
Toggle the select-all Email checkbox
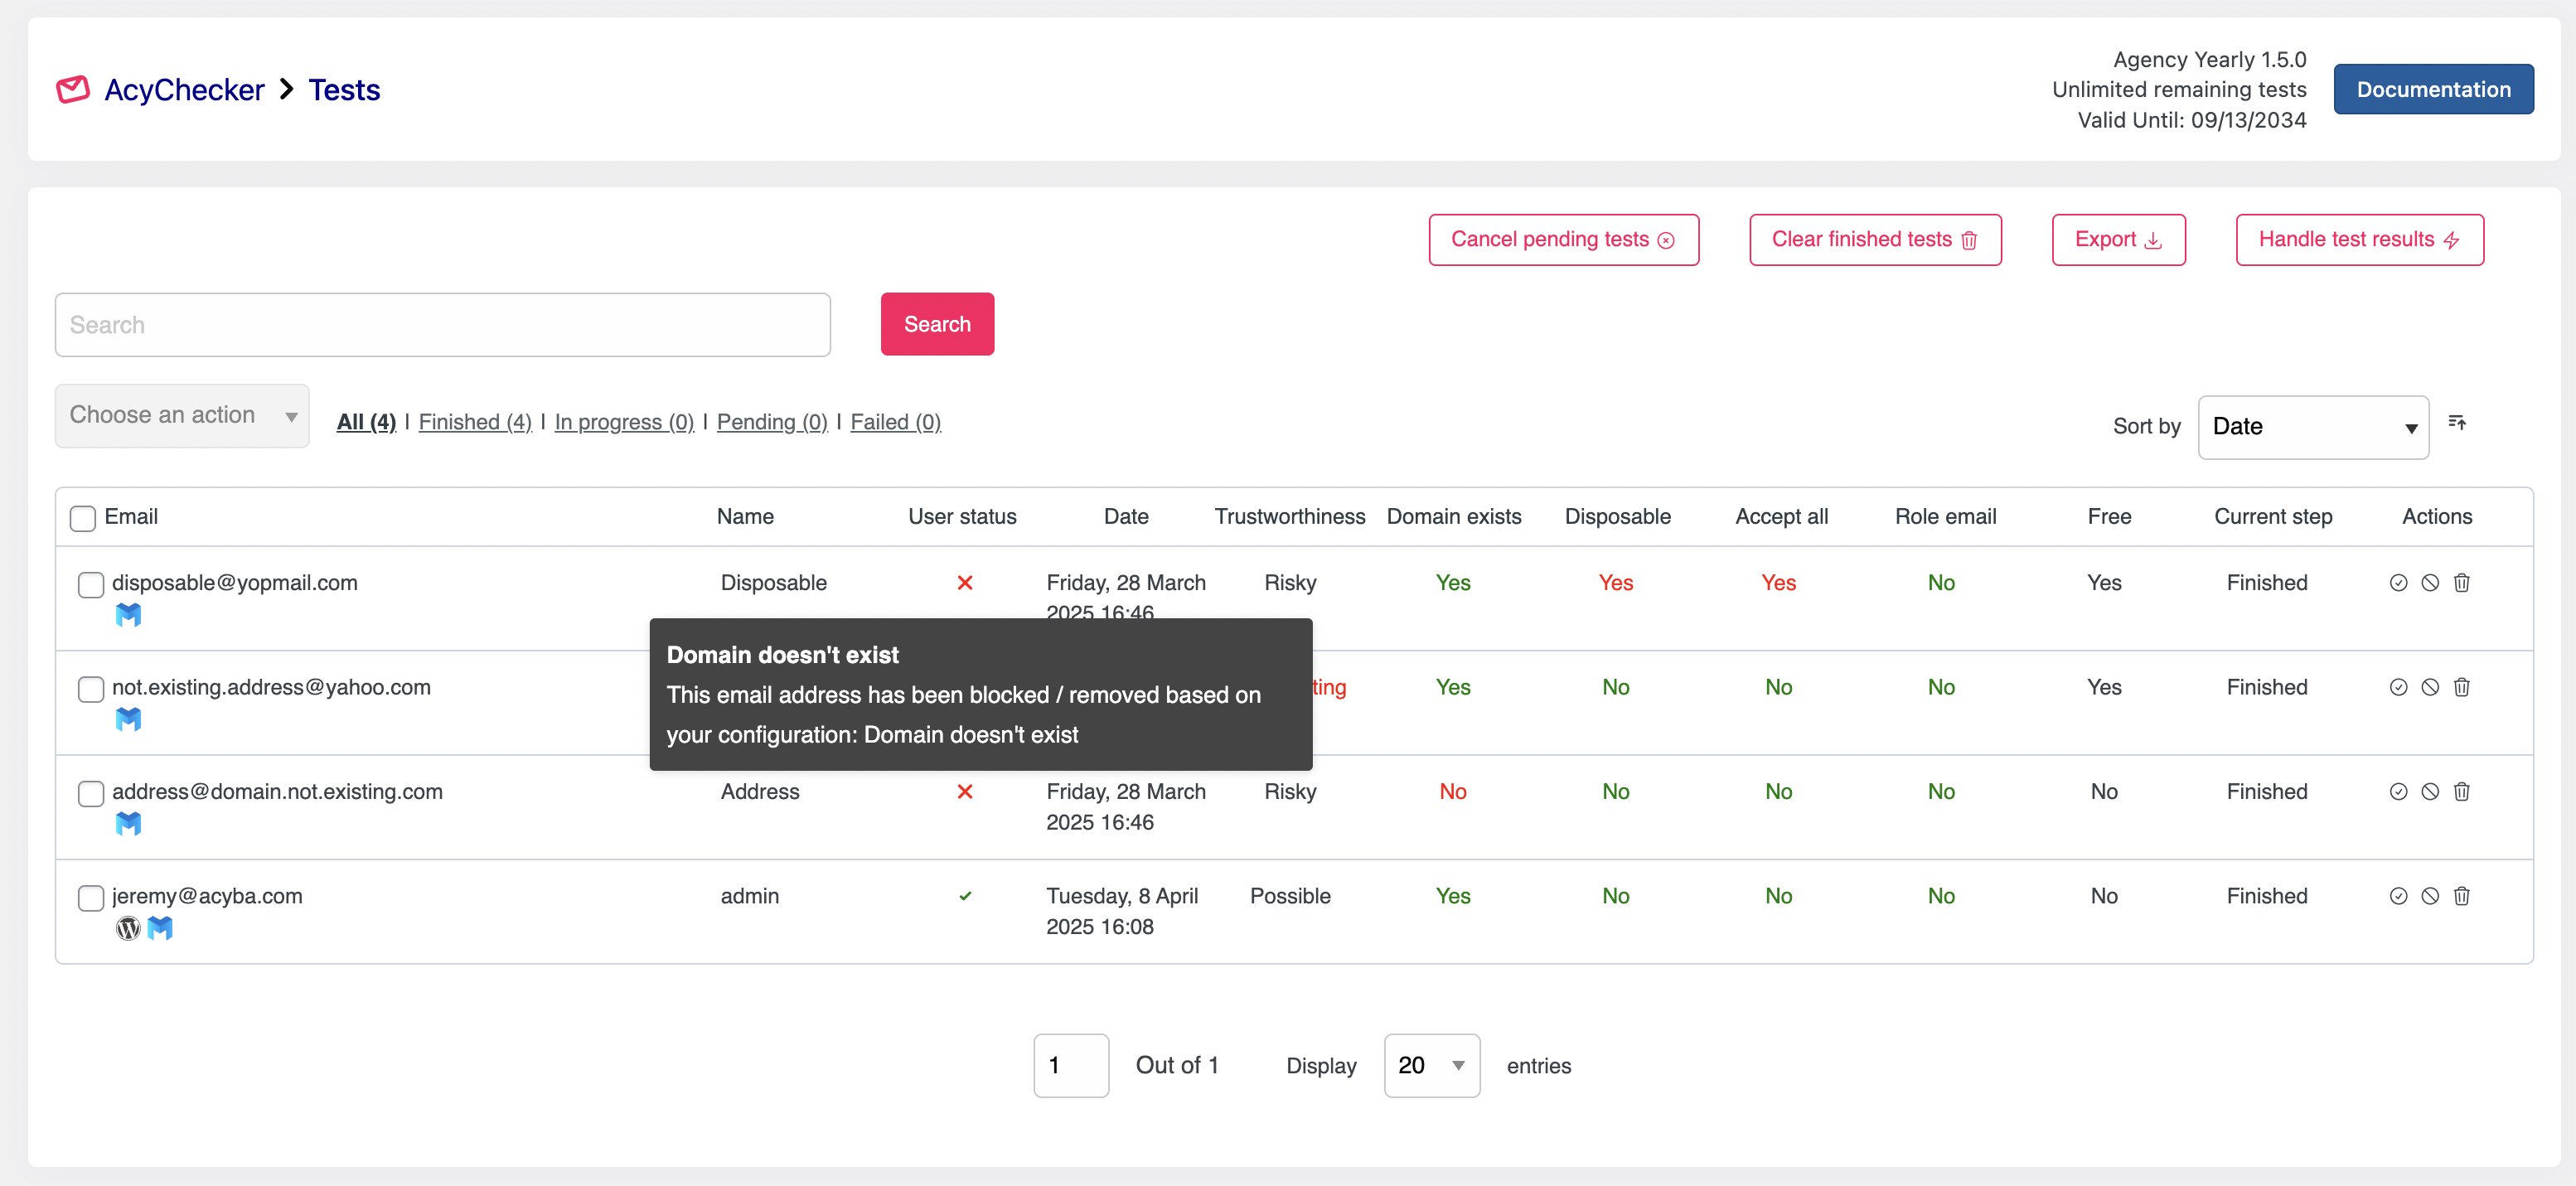[83, 518]
